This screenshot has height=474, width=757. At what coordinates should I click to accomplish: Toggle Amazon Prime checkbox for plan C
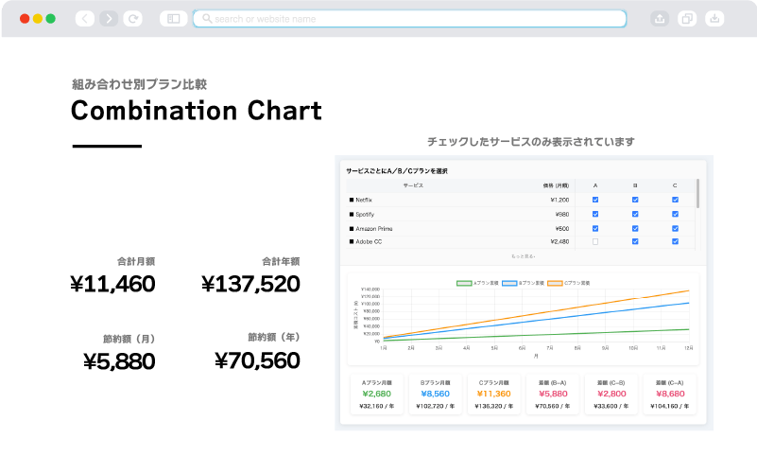[675, 228]
